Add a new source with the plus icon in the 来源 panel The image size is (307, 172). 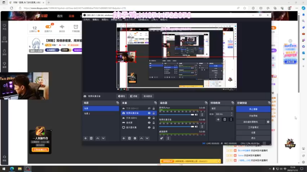click(124, 138)
